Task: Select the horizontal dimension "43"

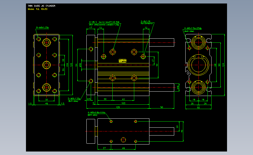Action: click(123, 99)
